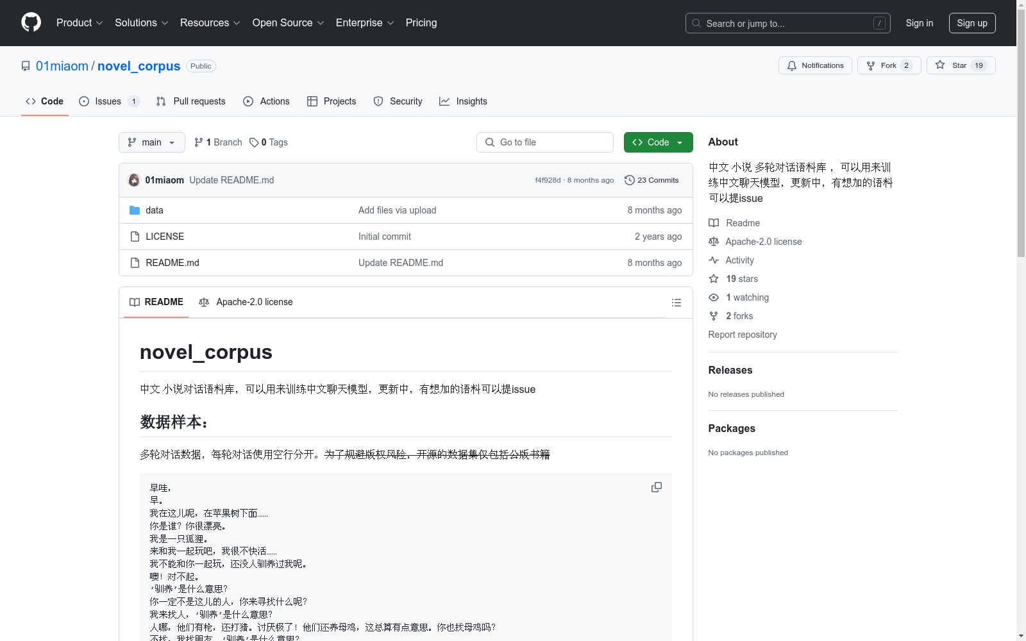Click the branch icon beside 1 Branch
1026x641 pixels.
coord(199,142)
